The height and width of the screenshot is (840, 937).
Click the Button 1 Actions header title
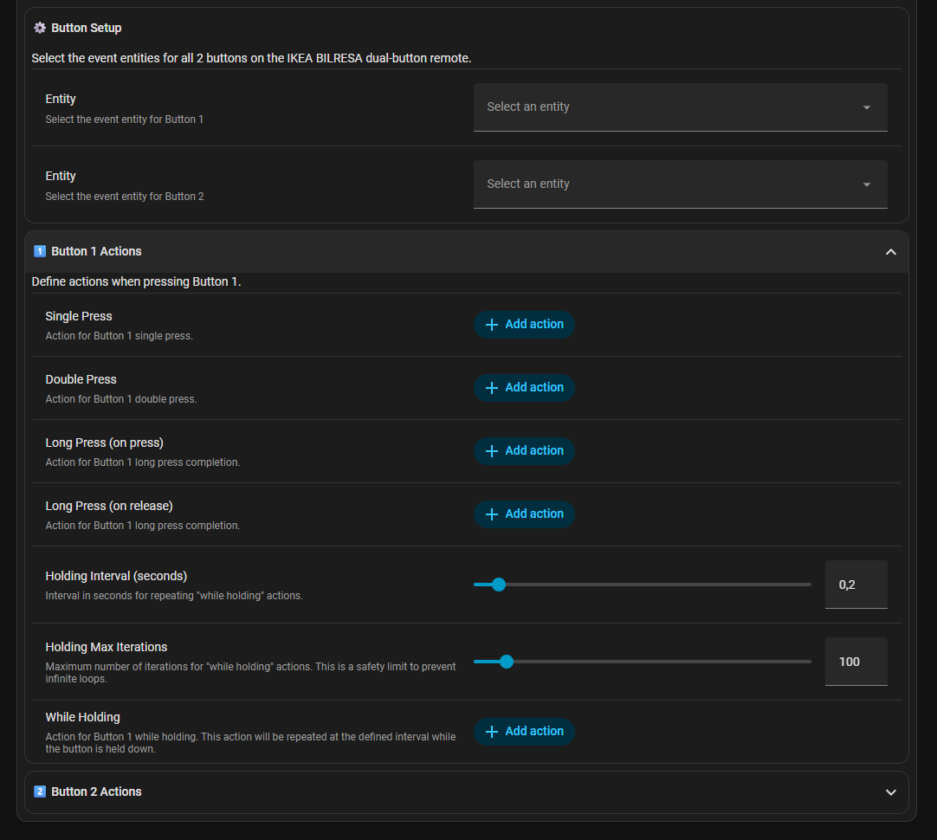[96, 251]
